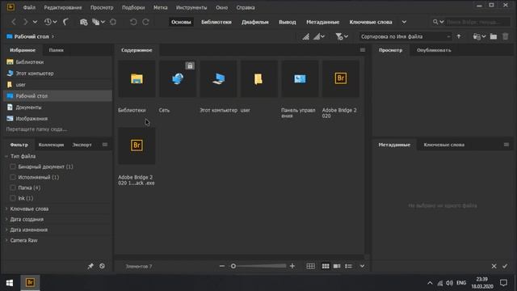Click the refine review mode icon
The height and width of the screenshot is (291, 517).
coord(95,22)
